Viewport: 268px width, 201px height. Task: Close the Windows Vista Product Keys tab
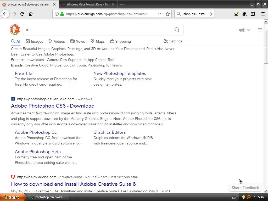113,4
